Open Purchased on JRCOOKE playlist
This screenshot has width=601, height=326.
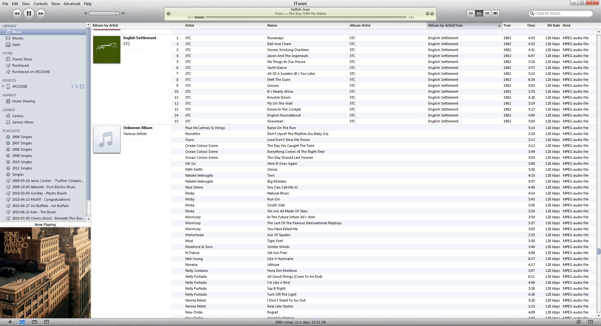pos(43,72)
